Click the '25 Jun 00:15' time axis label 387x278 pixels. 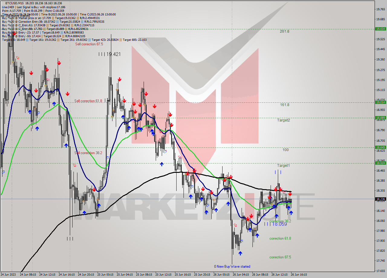pos(105,275)
